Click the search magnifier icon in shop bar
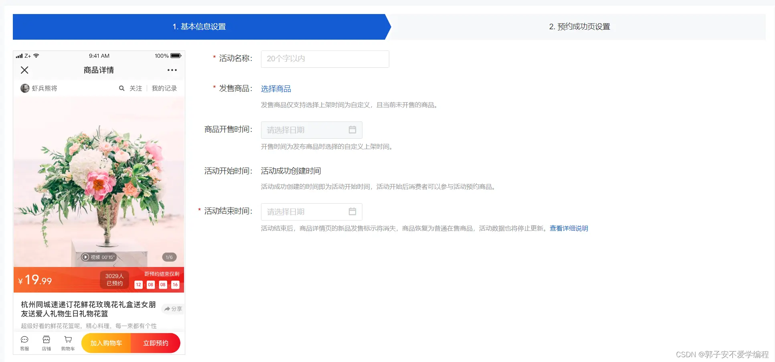Image resolution: width=775 pixels, height=362 pixels. click(121, 88)
